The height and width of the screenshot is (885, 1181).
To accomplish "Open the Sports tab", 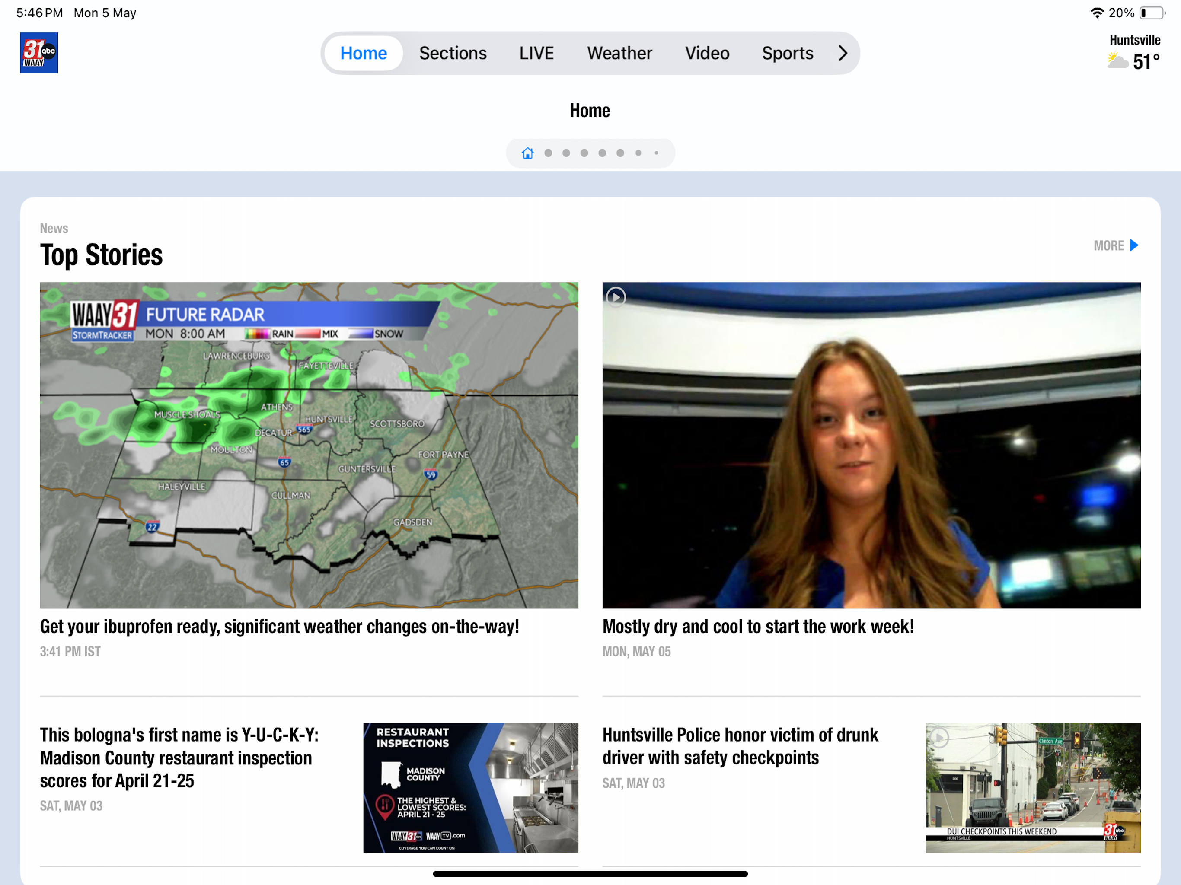I will point(788,54).
